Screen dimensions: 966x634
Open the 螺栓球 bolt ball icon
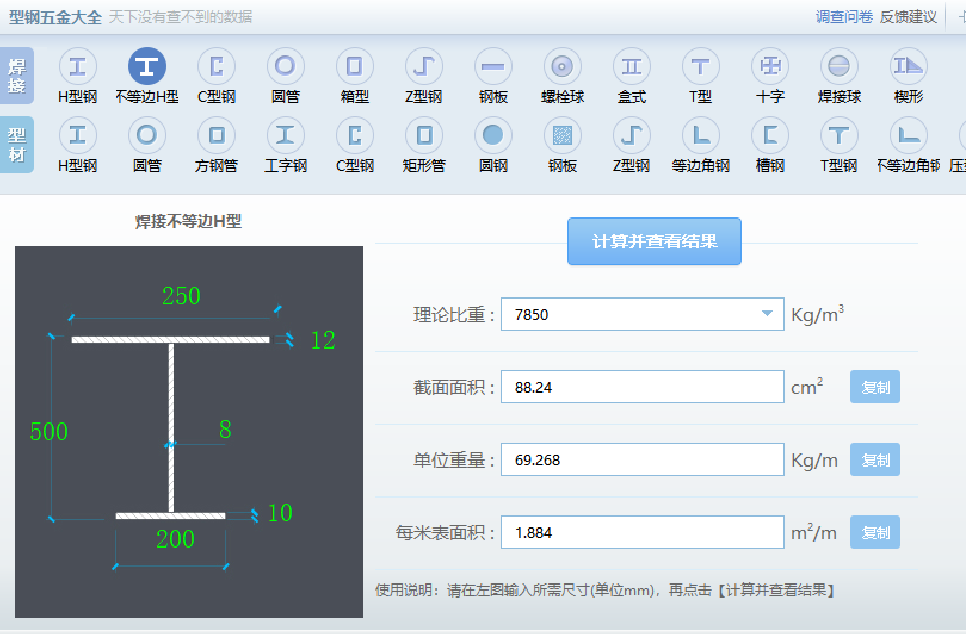point(562,66)
